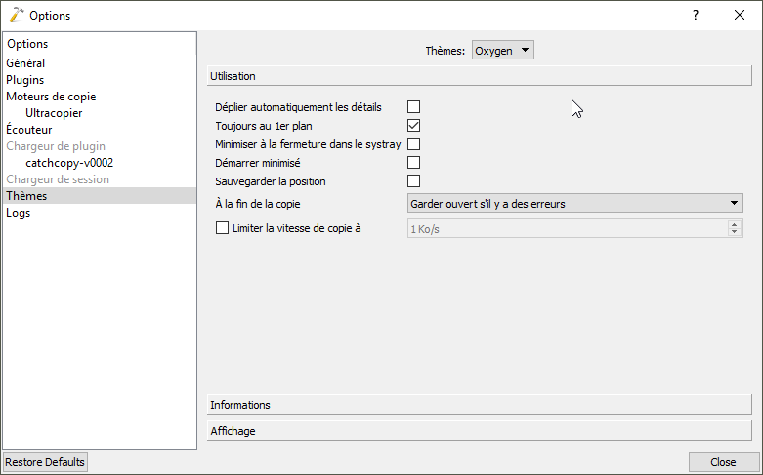This screenshot has height=475, width=763.
Task: Open the Thèmes Oxygen dropdown
Action: pos(503,50)
